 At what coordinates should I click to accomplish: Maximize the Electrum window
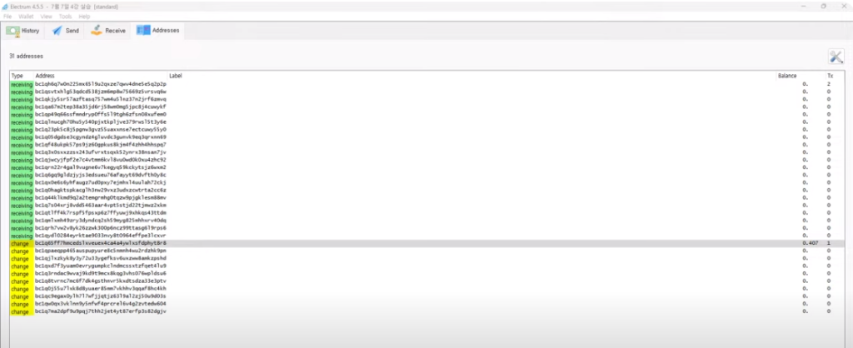click(823, 6)
